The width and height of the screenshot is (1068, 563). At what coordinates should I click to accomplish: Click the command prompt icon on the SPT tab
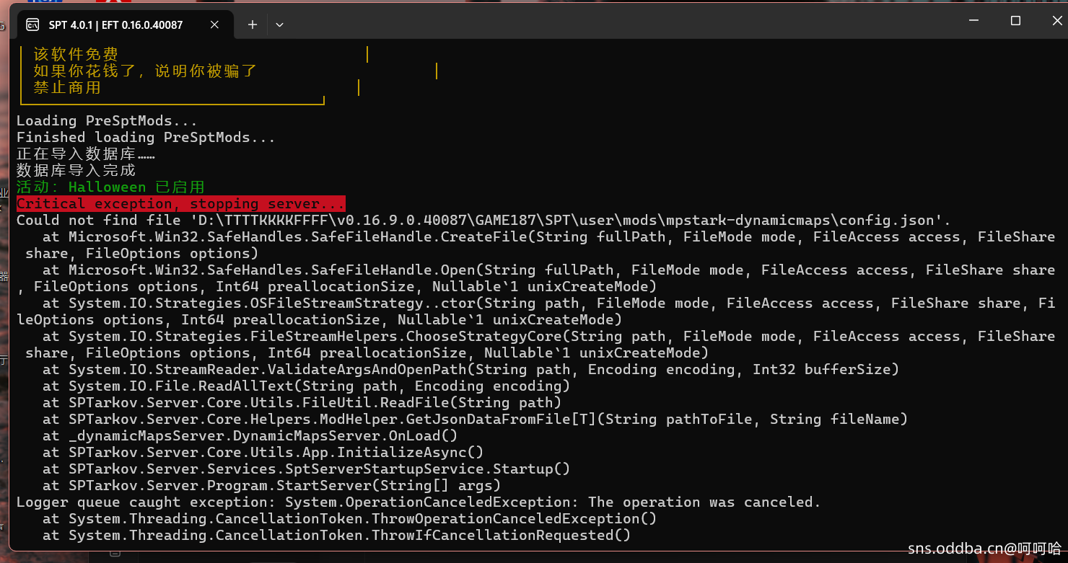coord(32,25)
